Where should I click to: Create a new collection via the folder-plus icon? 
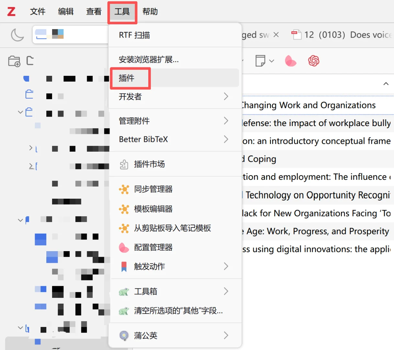pyautogui.click(x=14, y=61)
